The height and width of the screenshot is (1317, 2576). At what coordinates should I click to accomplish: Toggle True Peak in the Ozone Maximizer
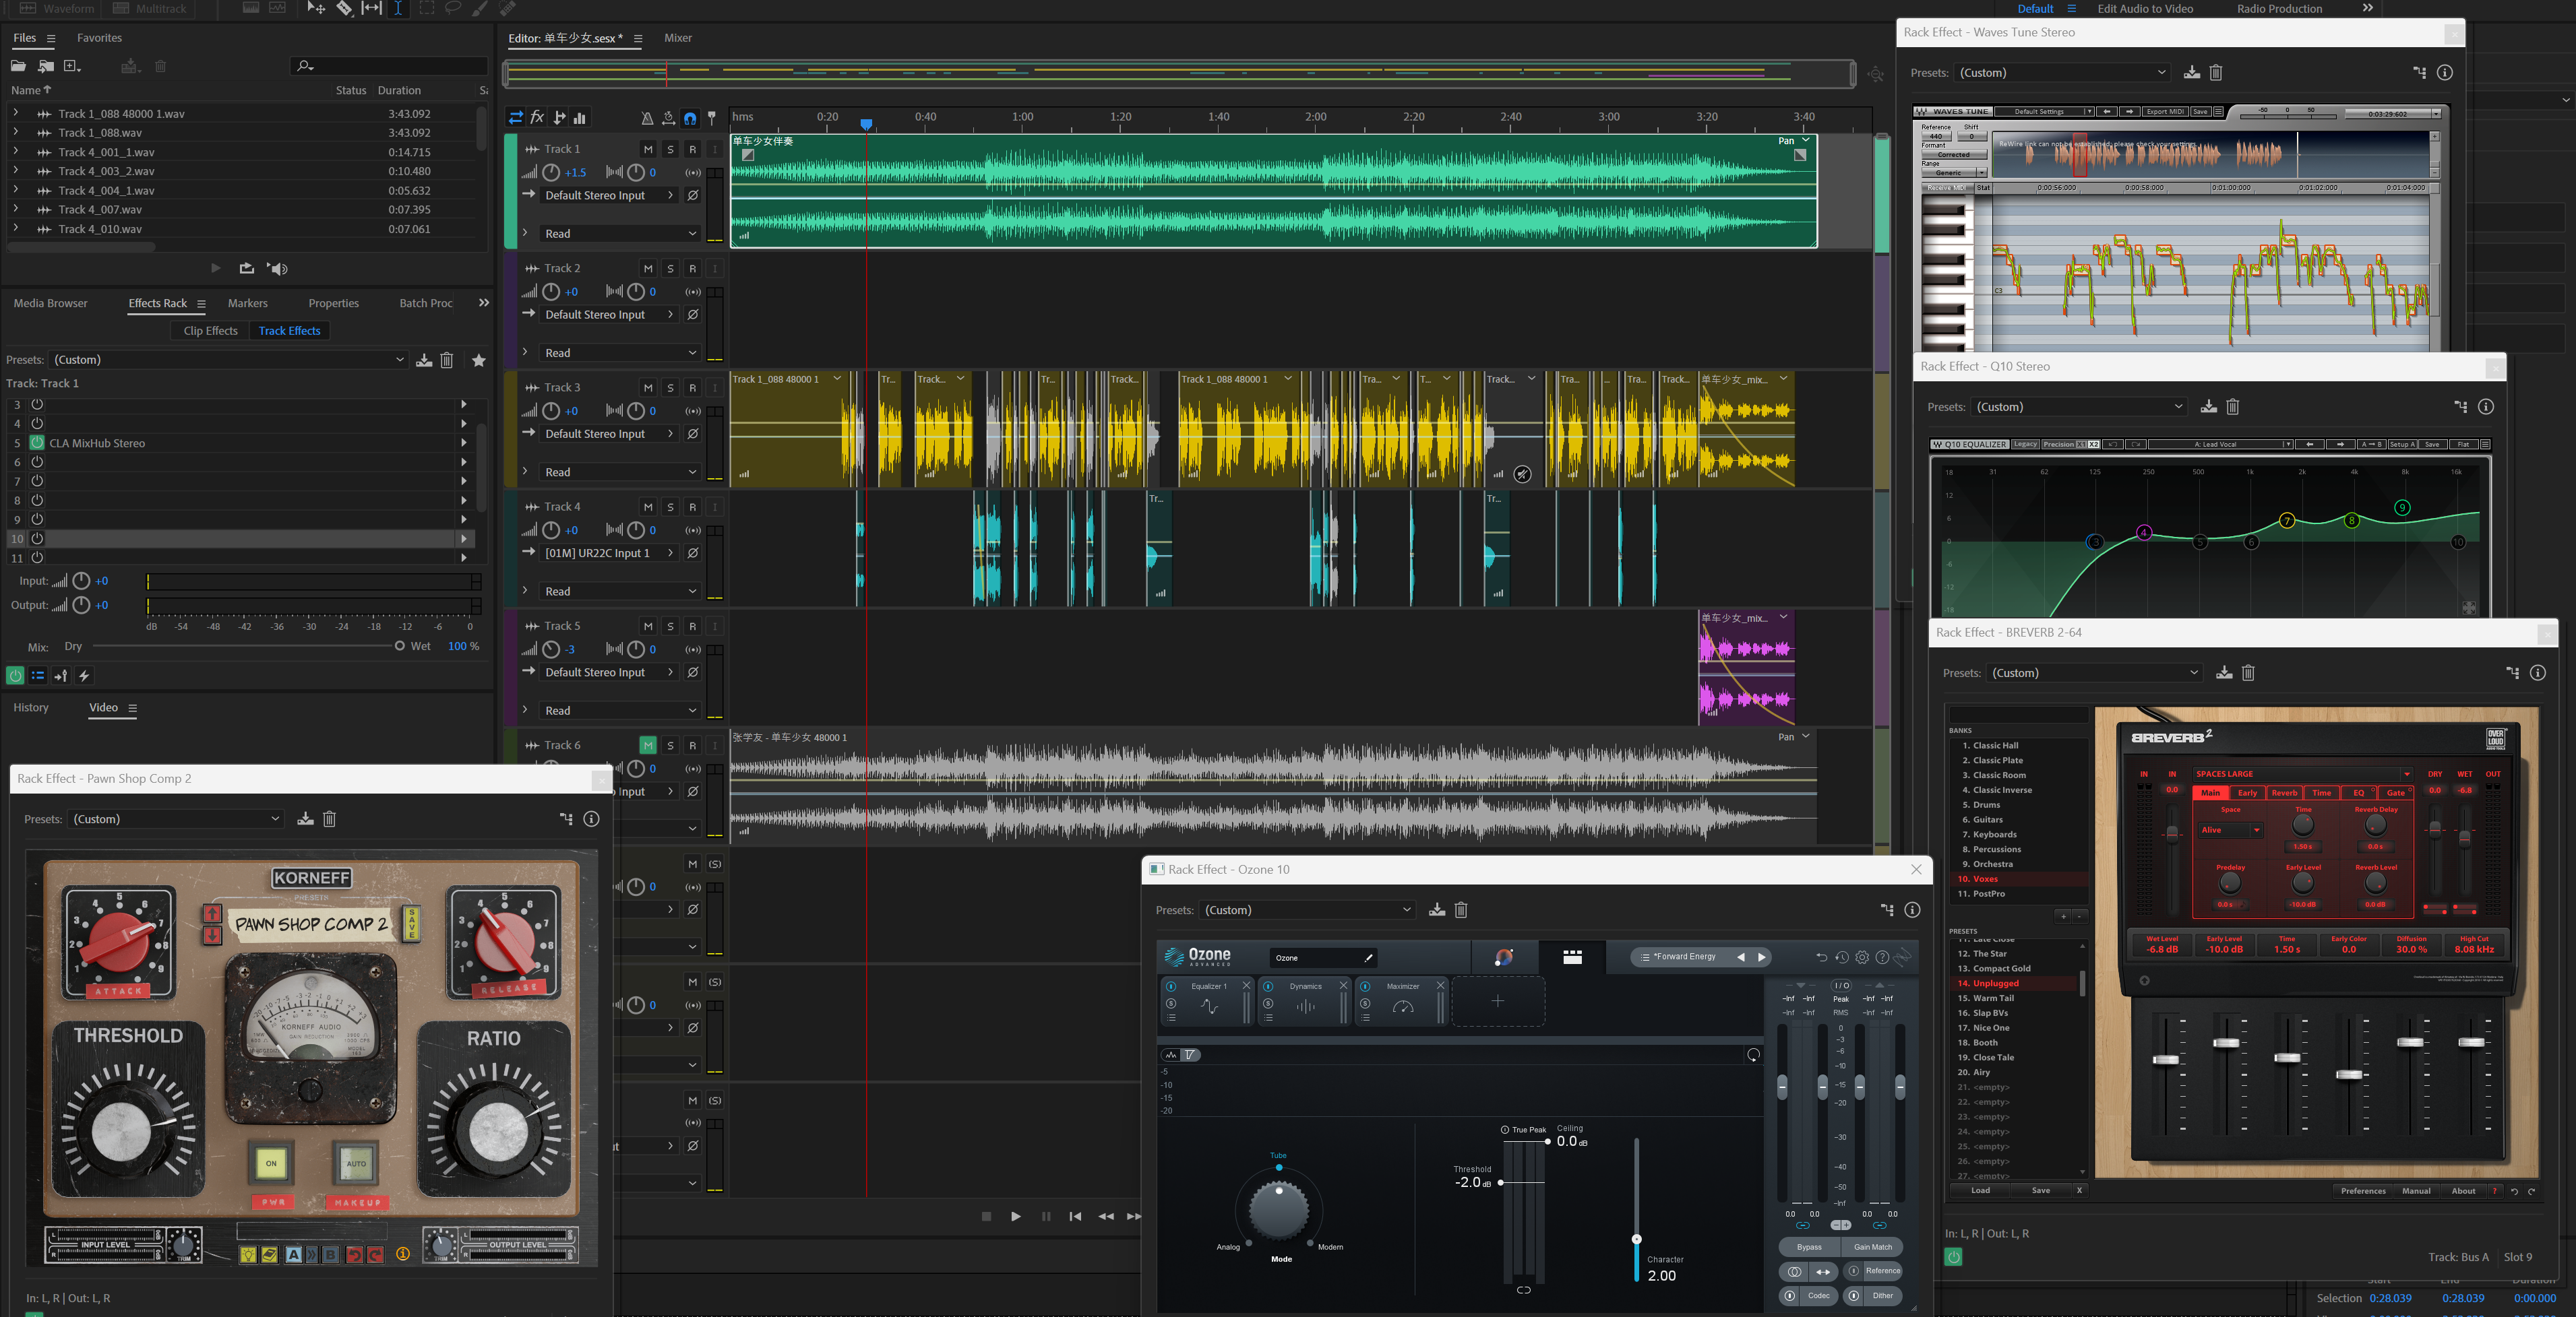[1505, 1129]
